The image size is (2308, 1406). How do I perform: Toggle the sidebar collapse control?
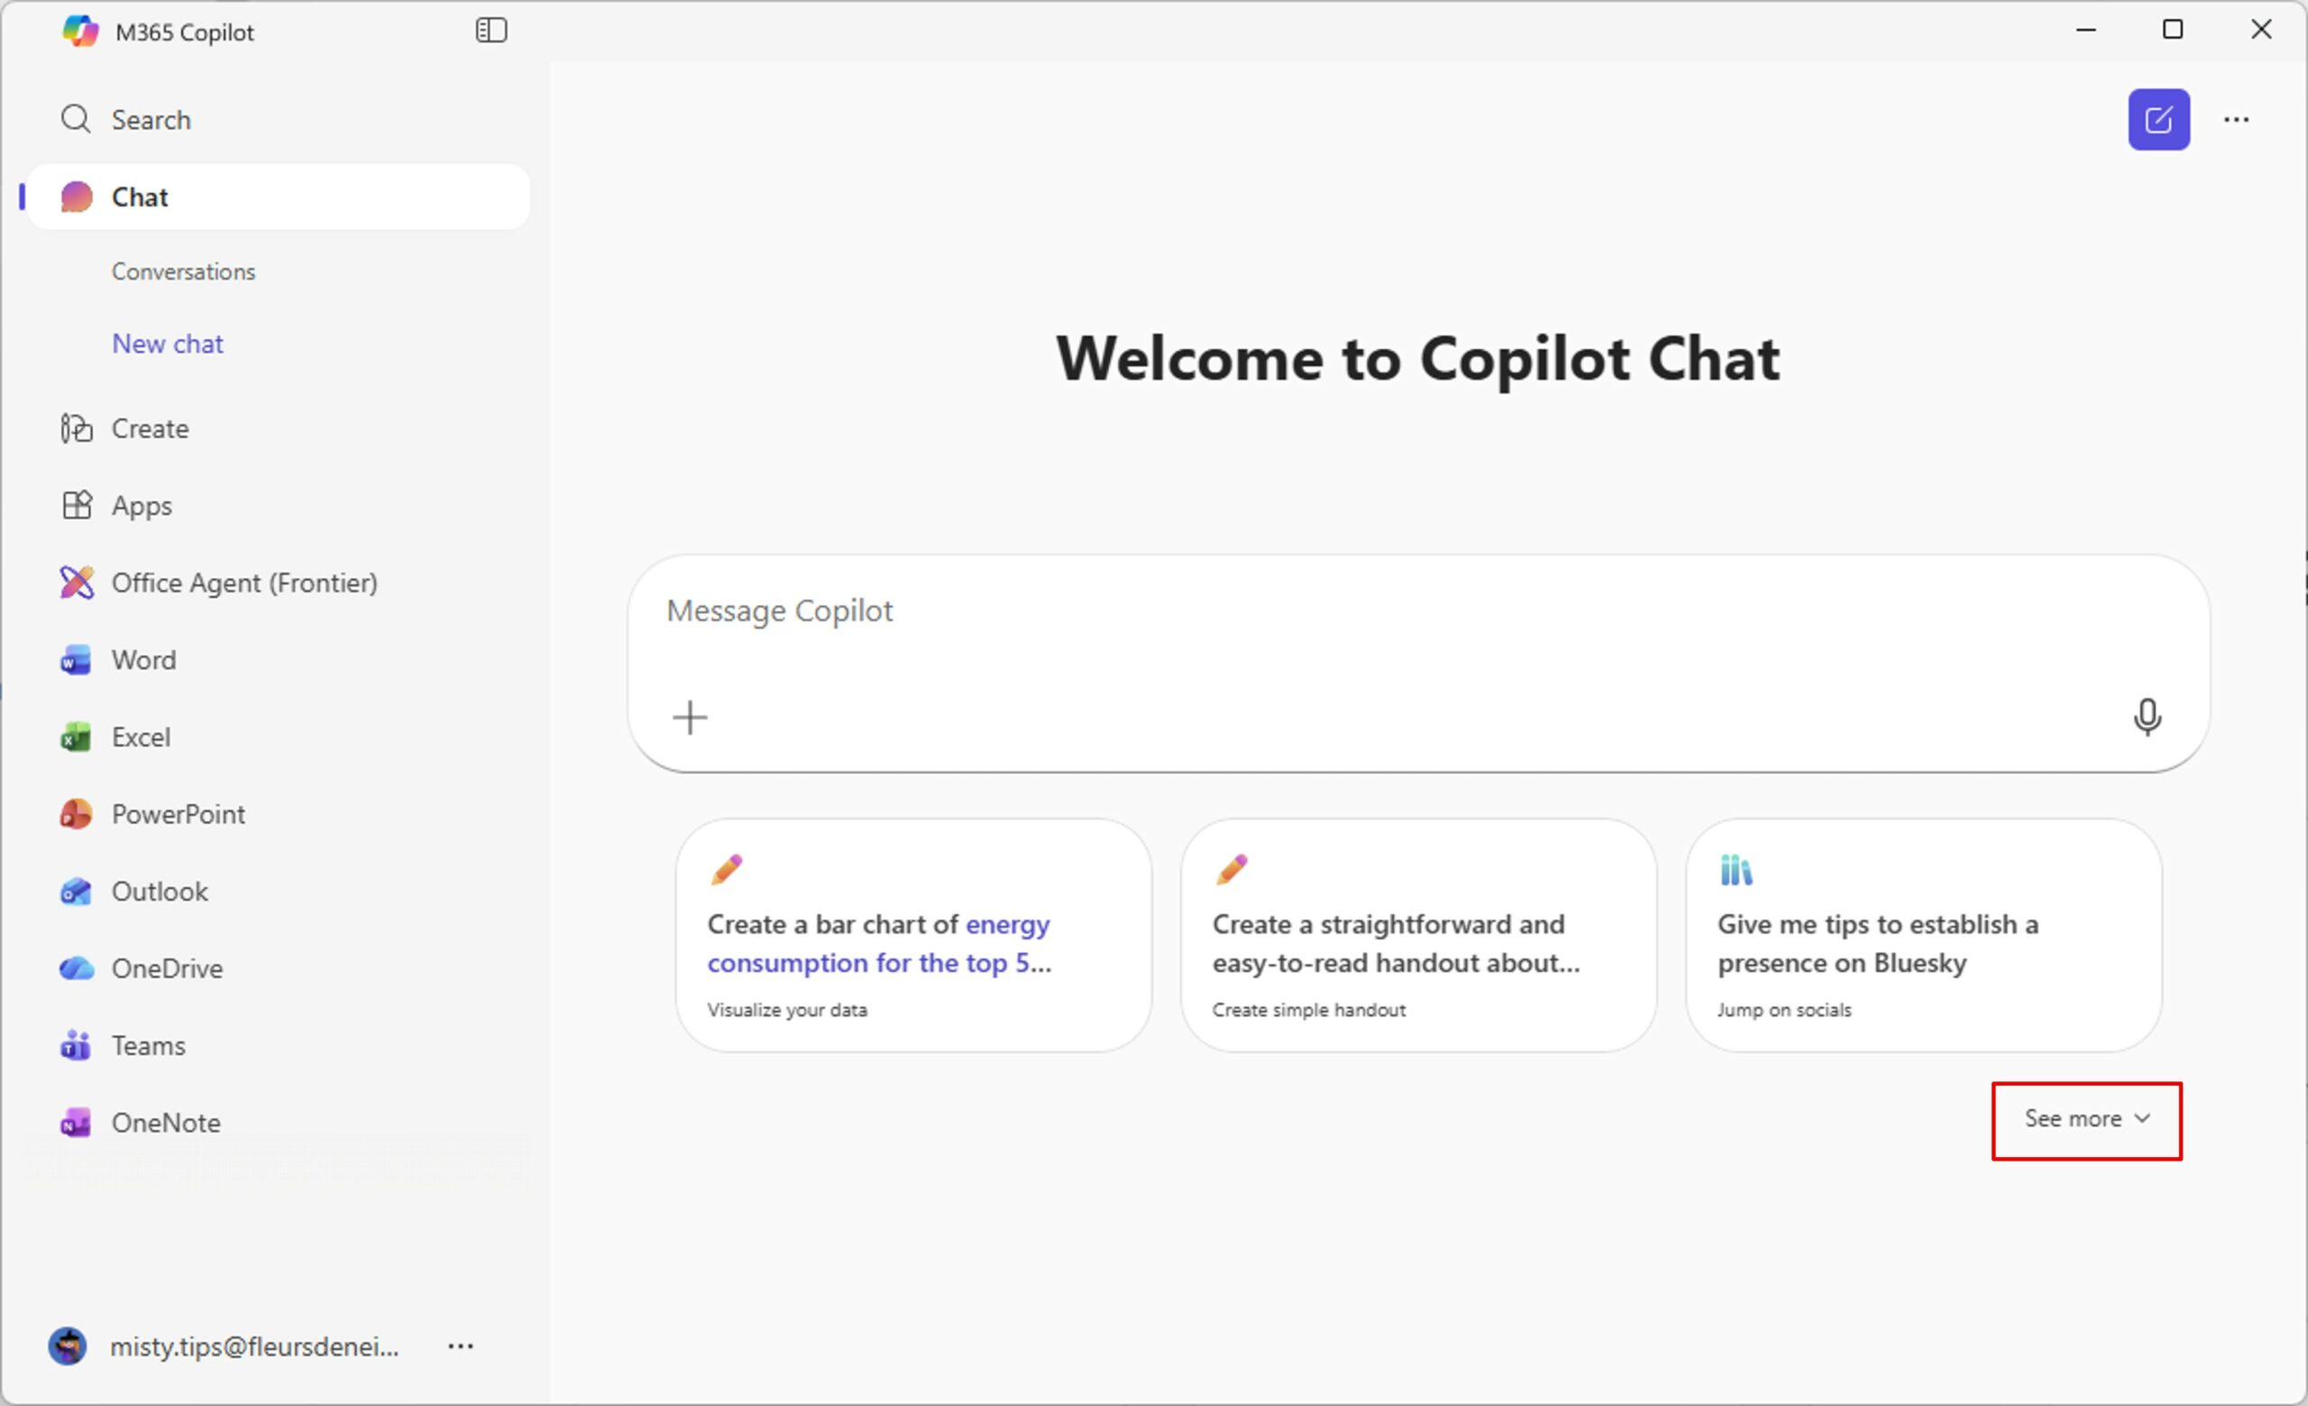click(x=490, y=30)
